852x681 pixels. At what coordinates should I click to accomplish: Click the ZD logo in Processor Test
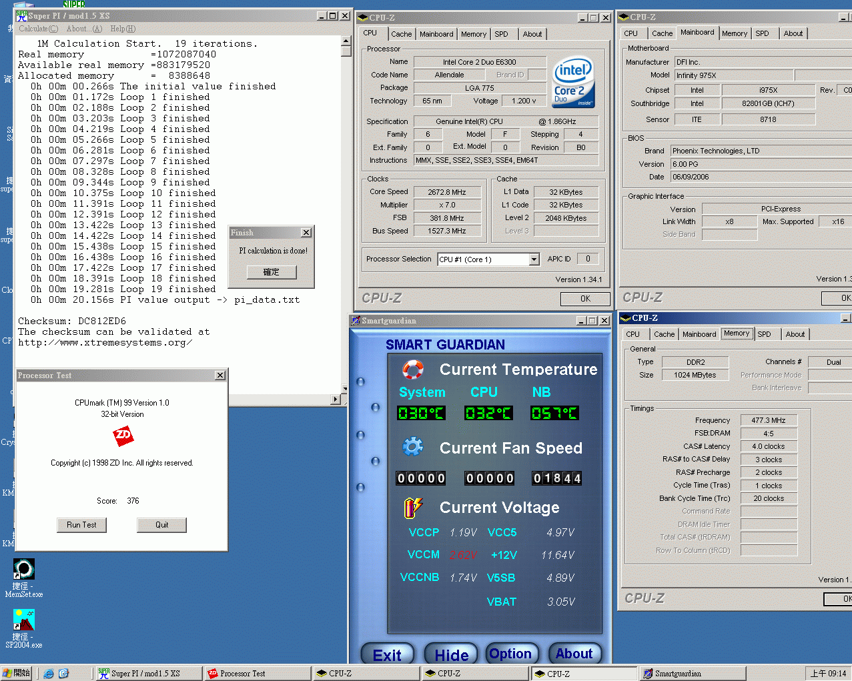[123, 436]
